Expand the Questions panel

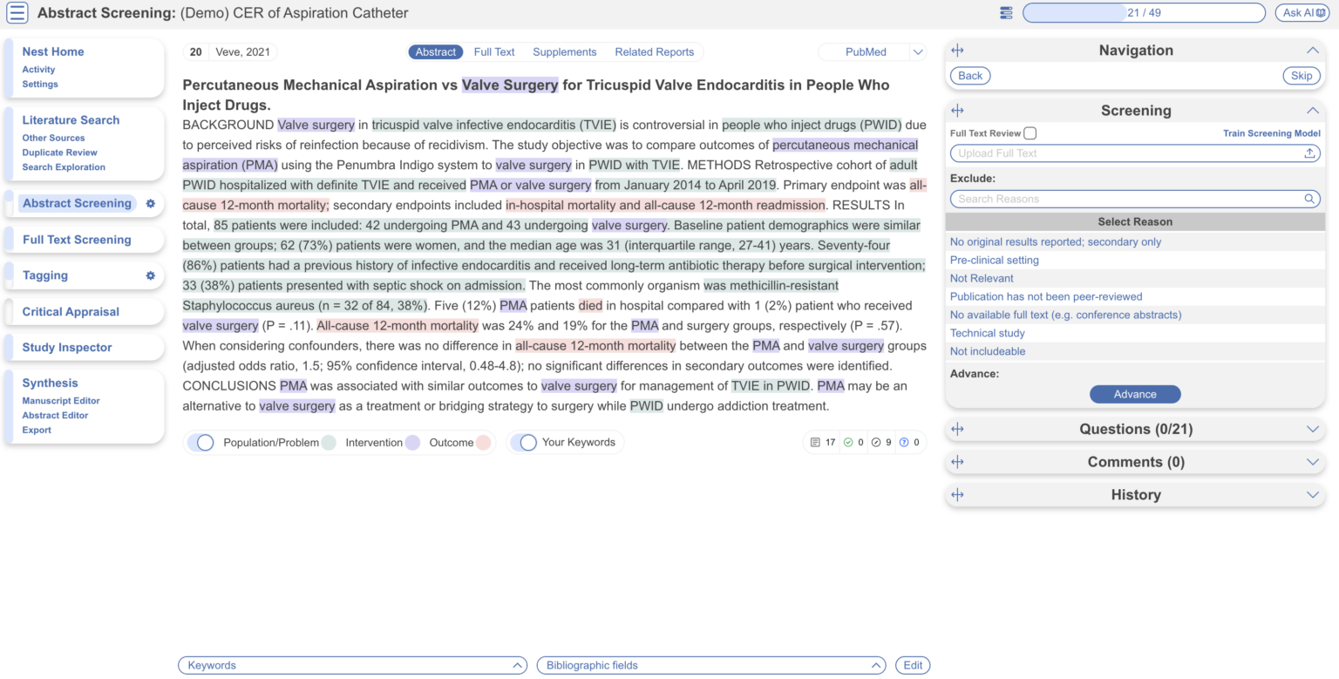point(1312,429)
